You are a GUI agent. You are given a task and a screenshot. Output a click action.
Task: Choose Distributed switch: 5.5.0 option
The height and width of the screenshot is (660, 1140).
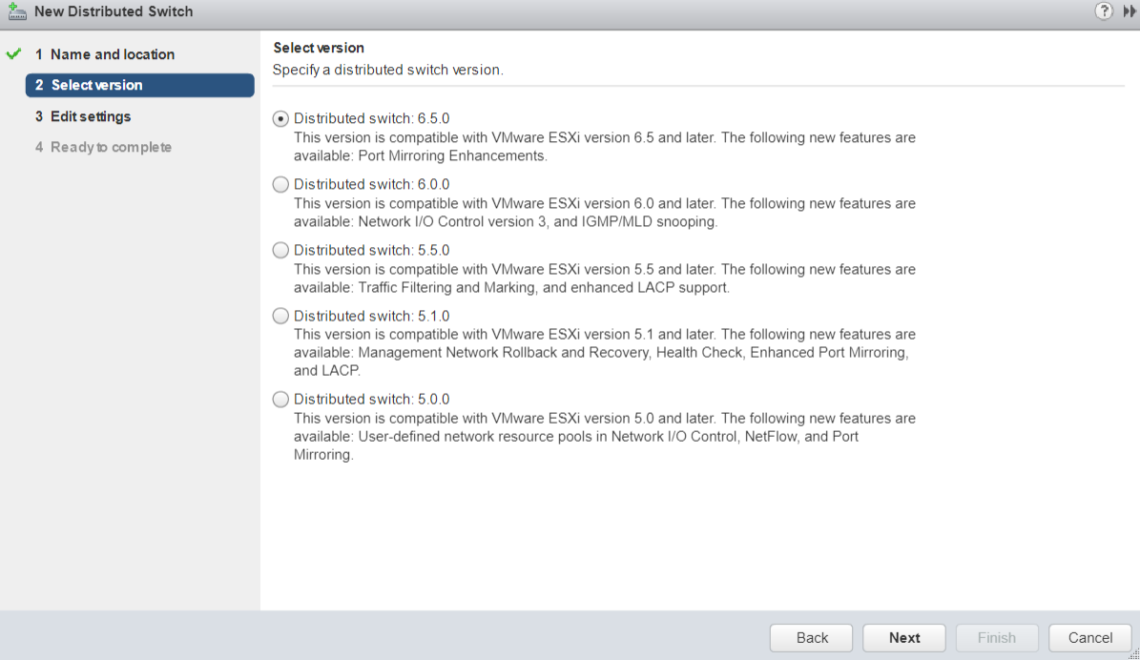(280, 251)
